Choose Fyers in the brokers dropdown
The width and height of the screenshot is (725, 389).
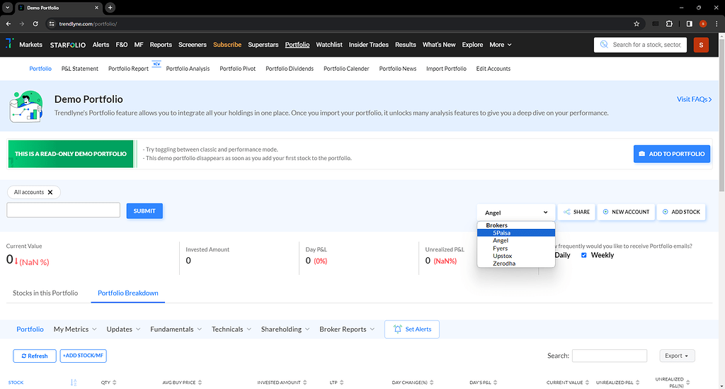tap(516, 249)
